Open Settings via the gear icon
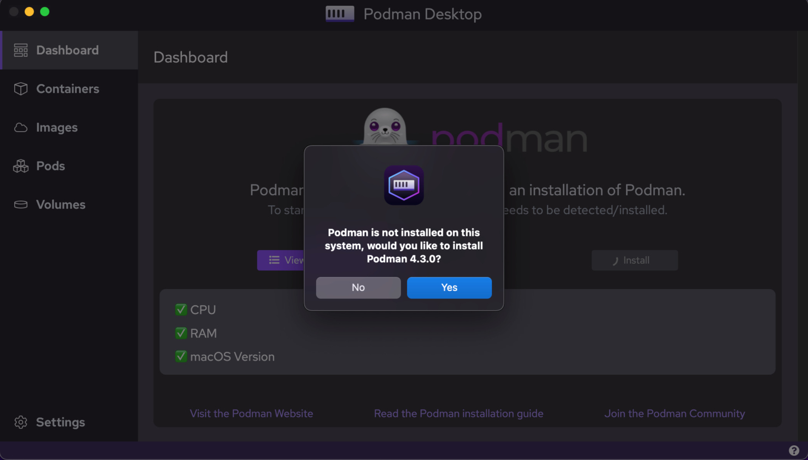Image resolution: width=808 pixels, height=460 pixels. 21,422
